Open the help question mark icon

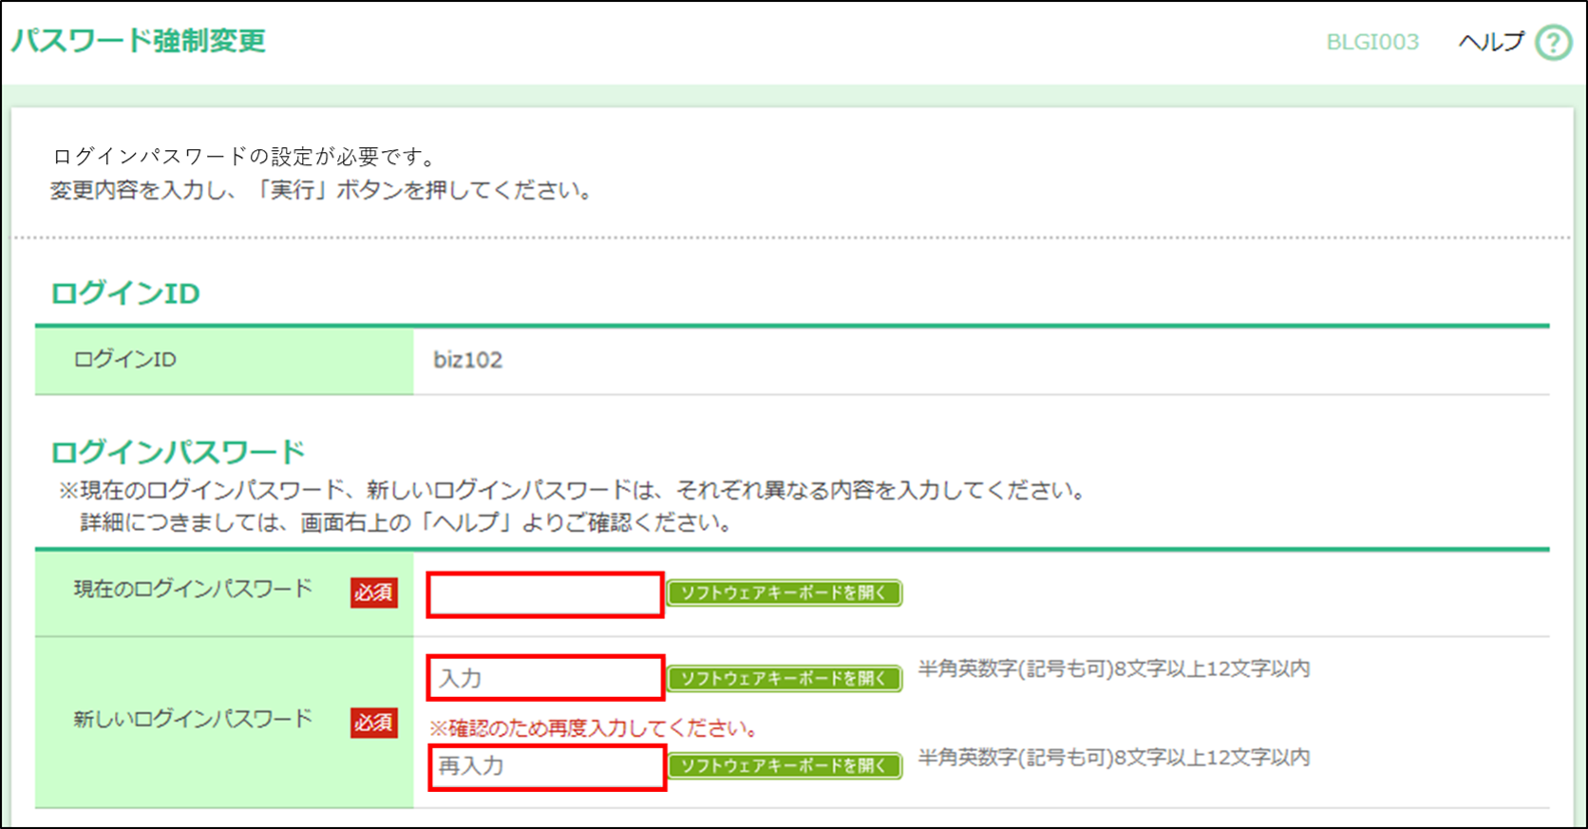1554,43
